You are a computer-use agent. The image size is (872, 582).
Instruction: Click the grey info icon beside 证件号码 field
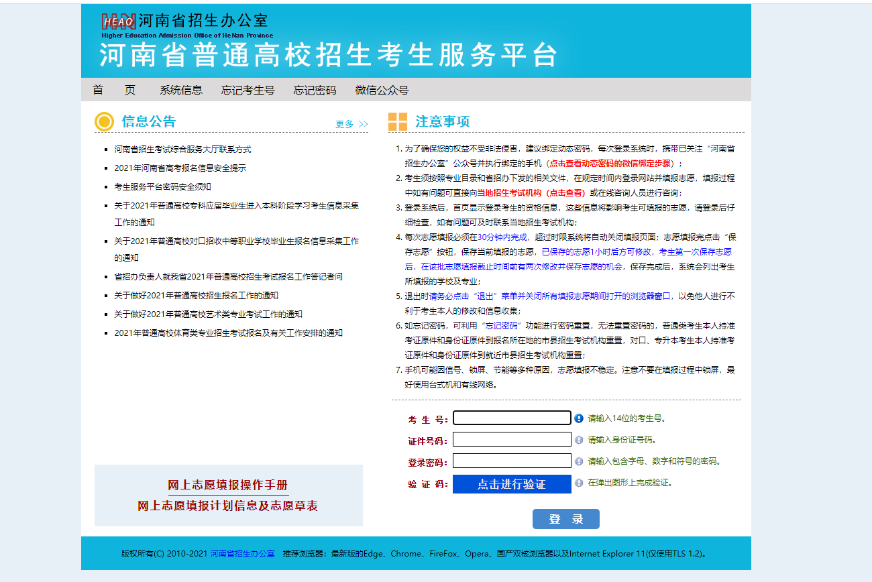(x=579, y=440)
